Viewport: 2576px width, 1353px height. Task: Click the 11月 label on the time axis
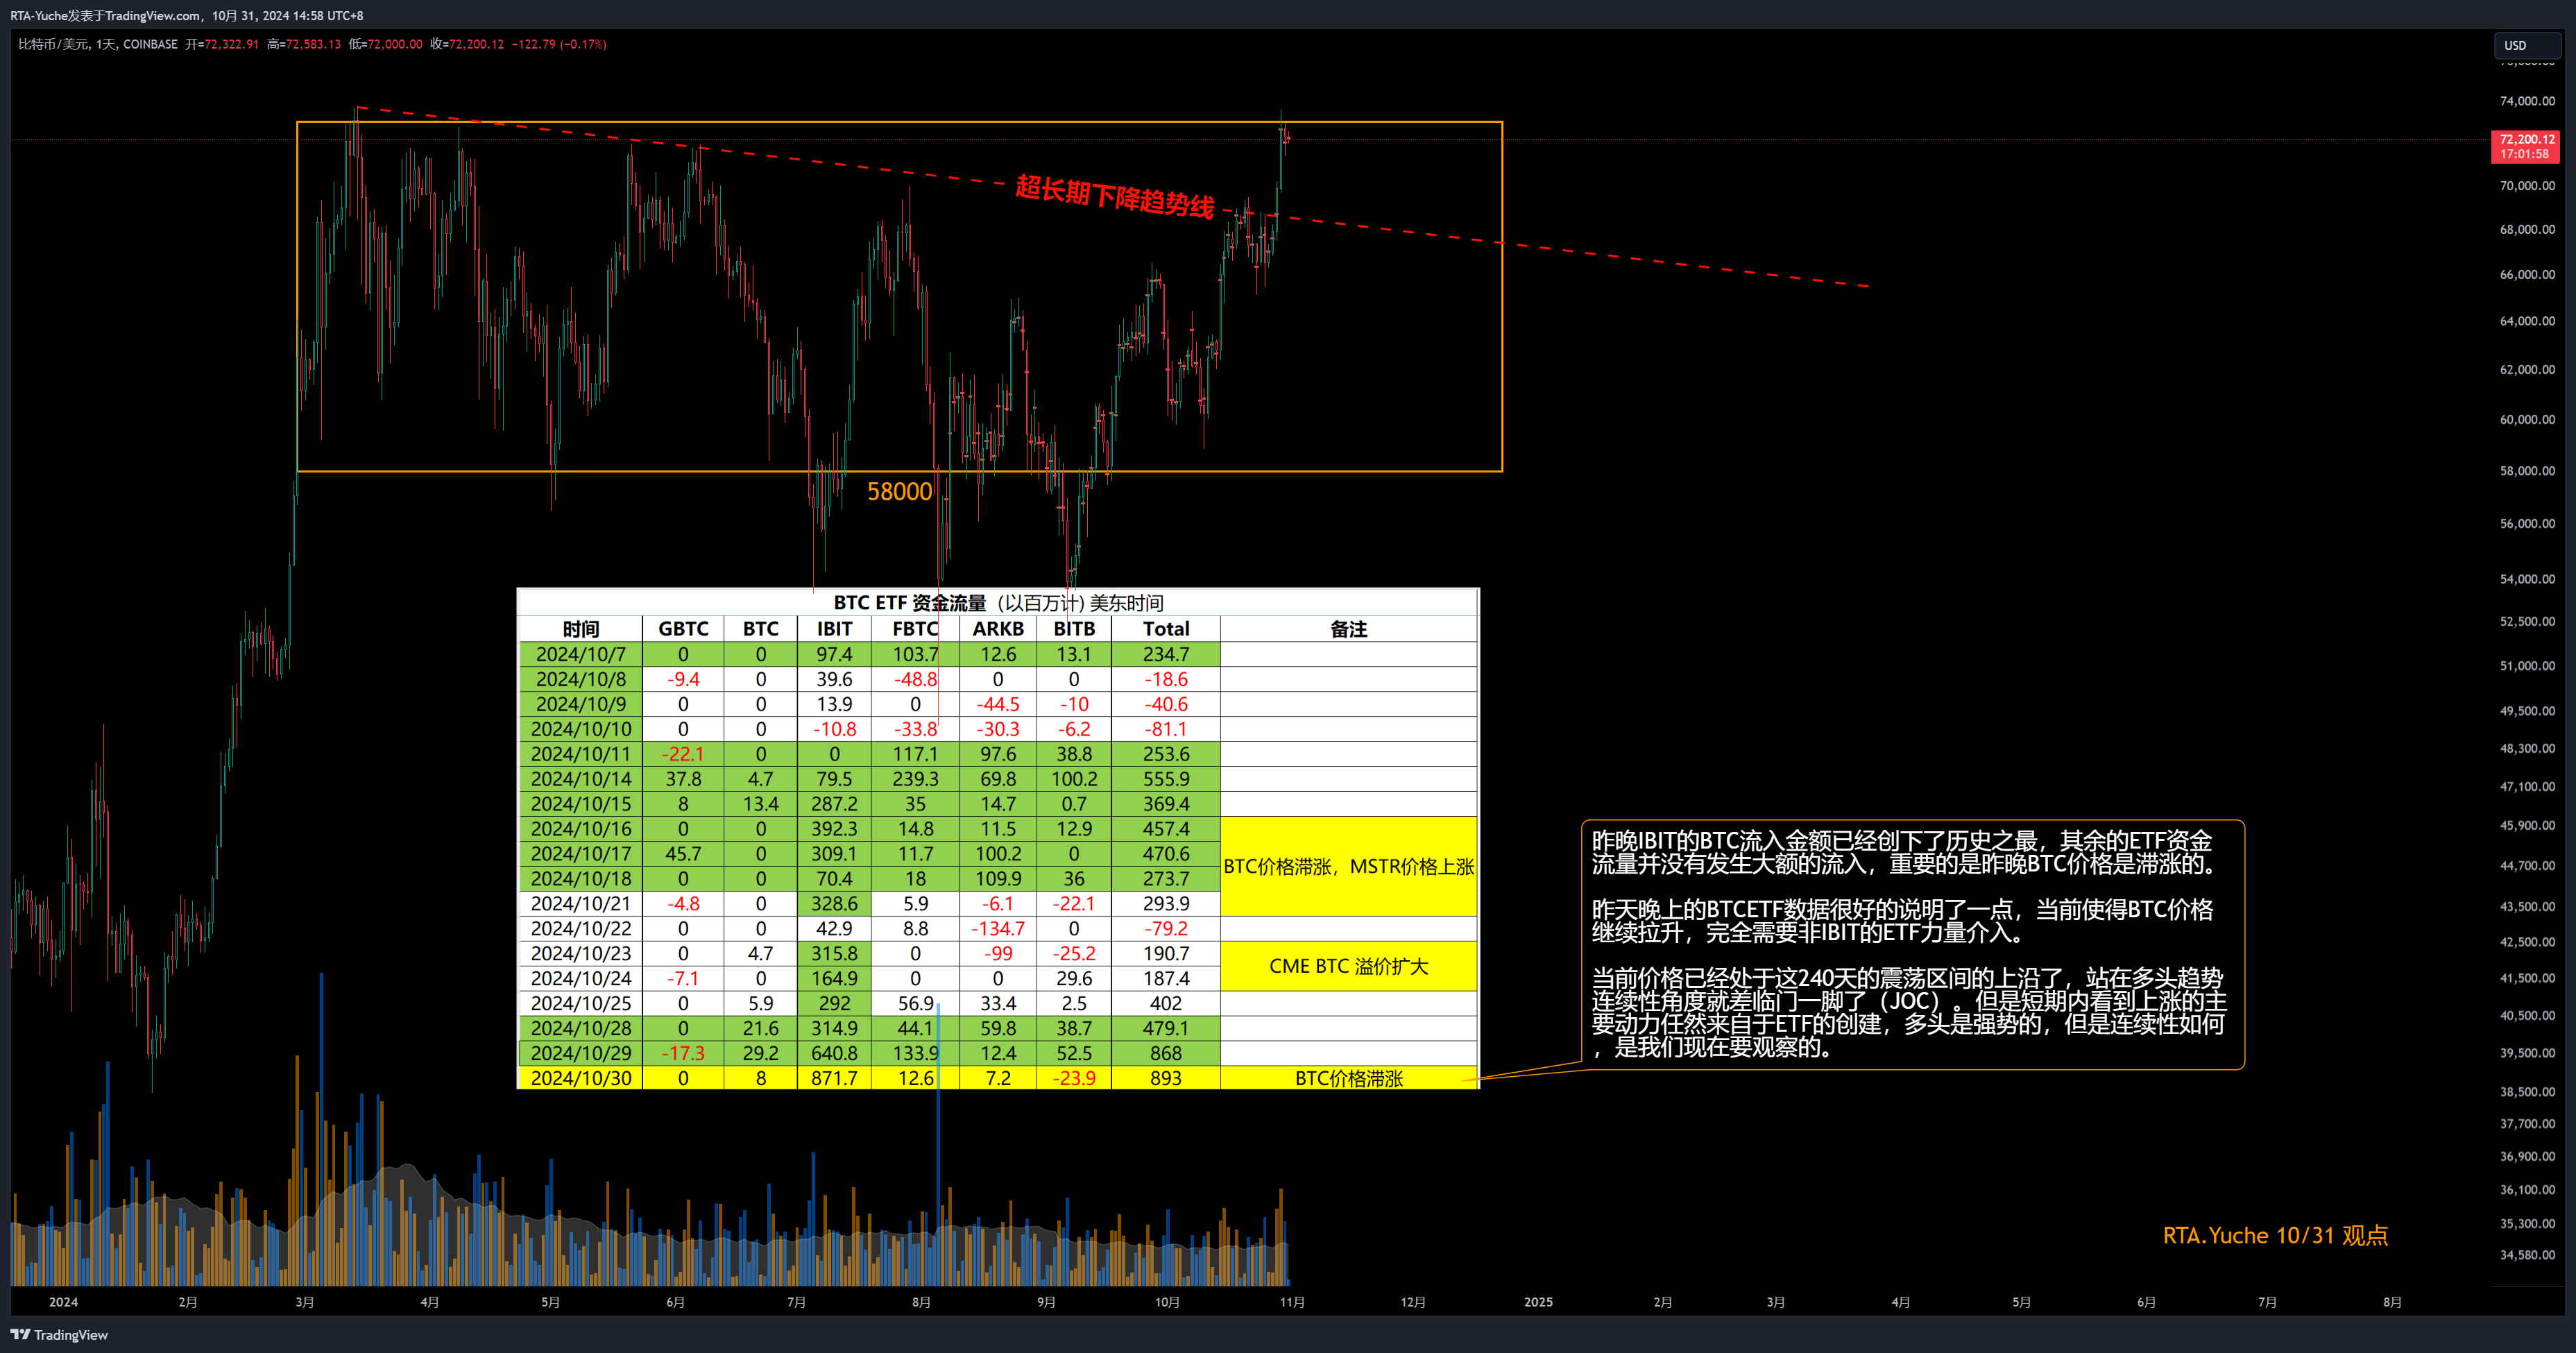pos(1292,1301)
